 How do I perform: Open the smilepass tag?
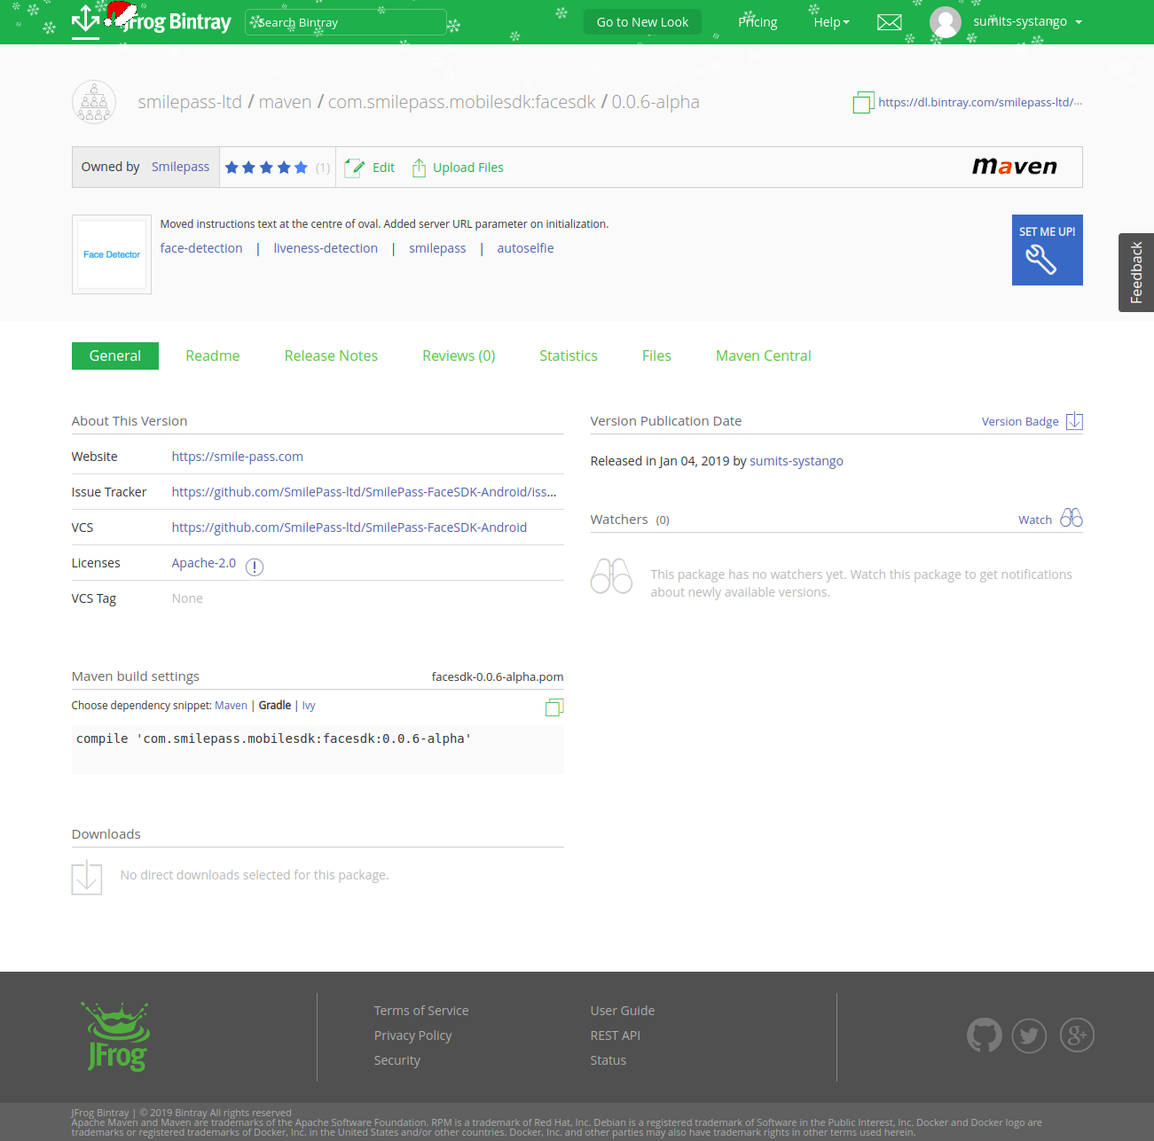pyautogui.click(x=437, y=248)
